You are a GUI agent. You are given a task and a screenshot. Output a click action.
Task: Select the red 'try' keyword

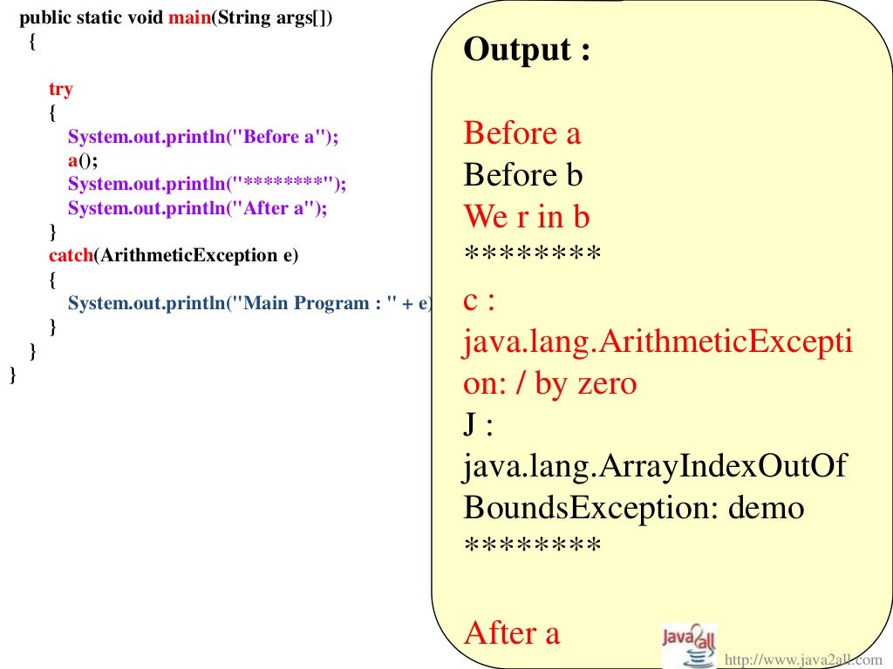pyautogui.click(x=61, y=90)
